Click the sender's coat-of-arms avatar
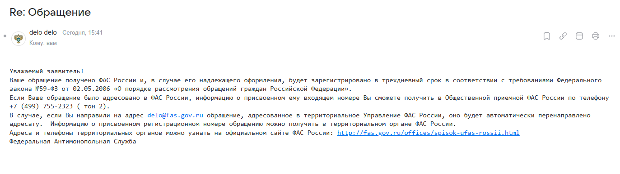 click(19, 38)
